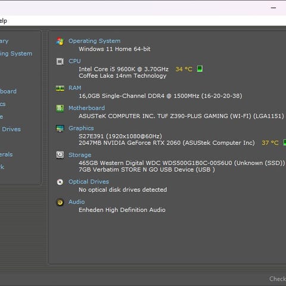
Task: Select Graphics entry in the sidebar
Action: pyautogui.click(x=3, y=104)
